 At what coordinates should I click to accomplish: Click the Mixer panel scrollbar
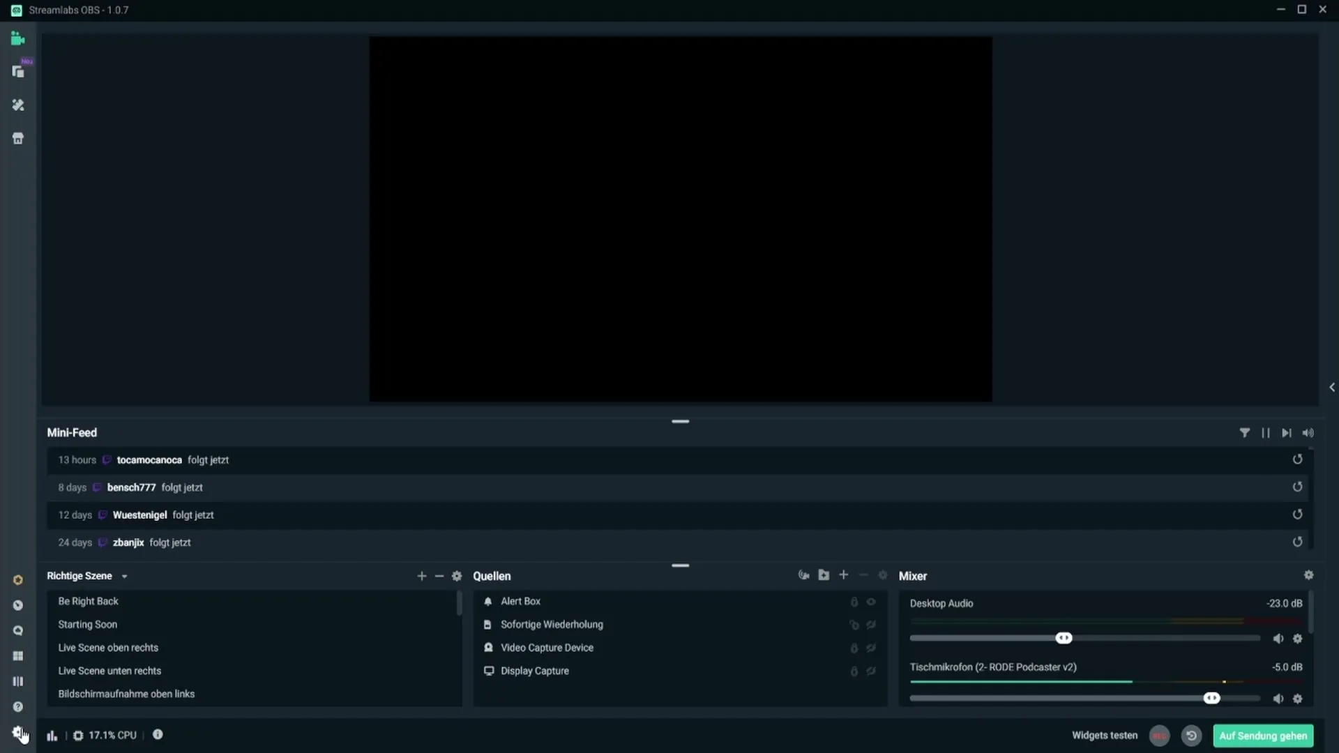coord(1311,611)
